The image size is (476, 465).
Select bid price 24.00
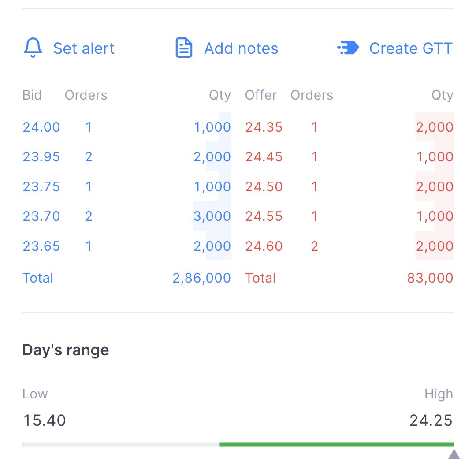click(41, 127)
